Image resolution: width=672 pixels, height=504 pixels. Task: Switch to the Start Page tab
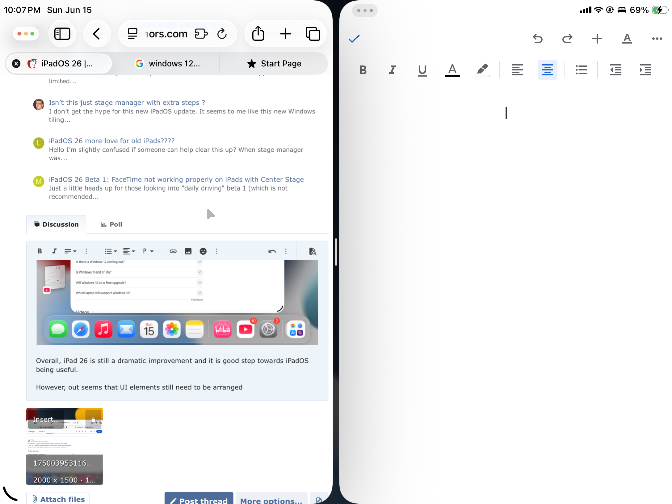pos(274,64)
